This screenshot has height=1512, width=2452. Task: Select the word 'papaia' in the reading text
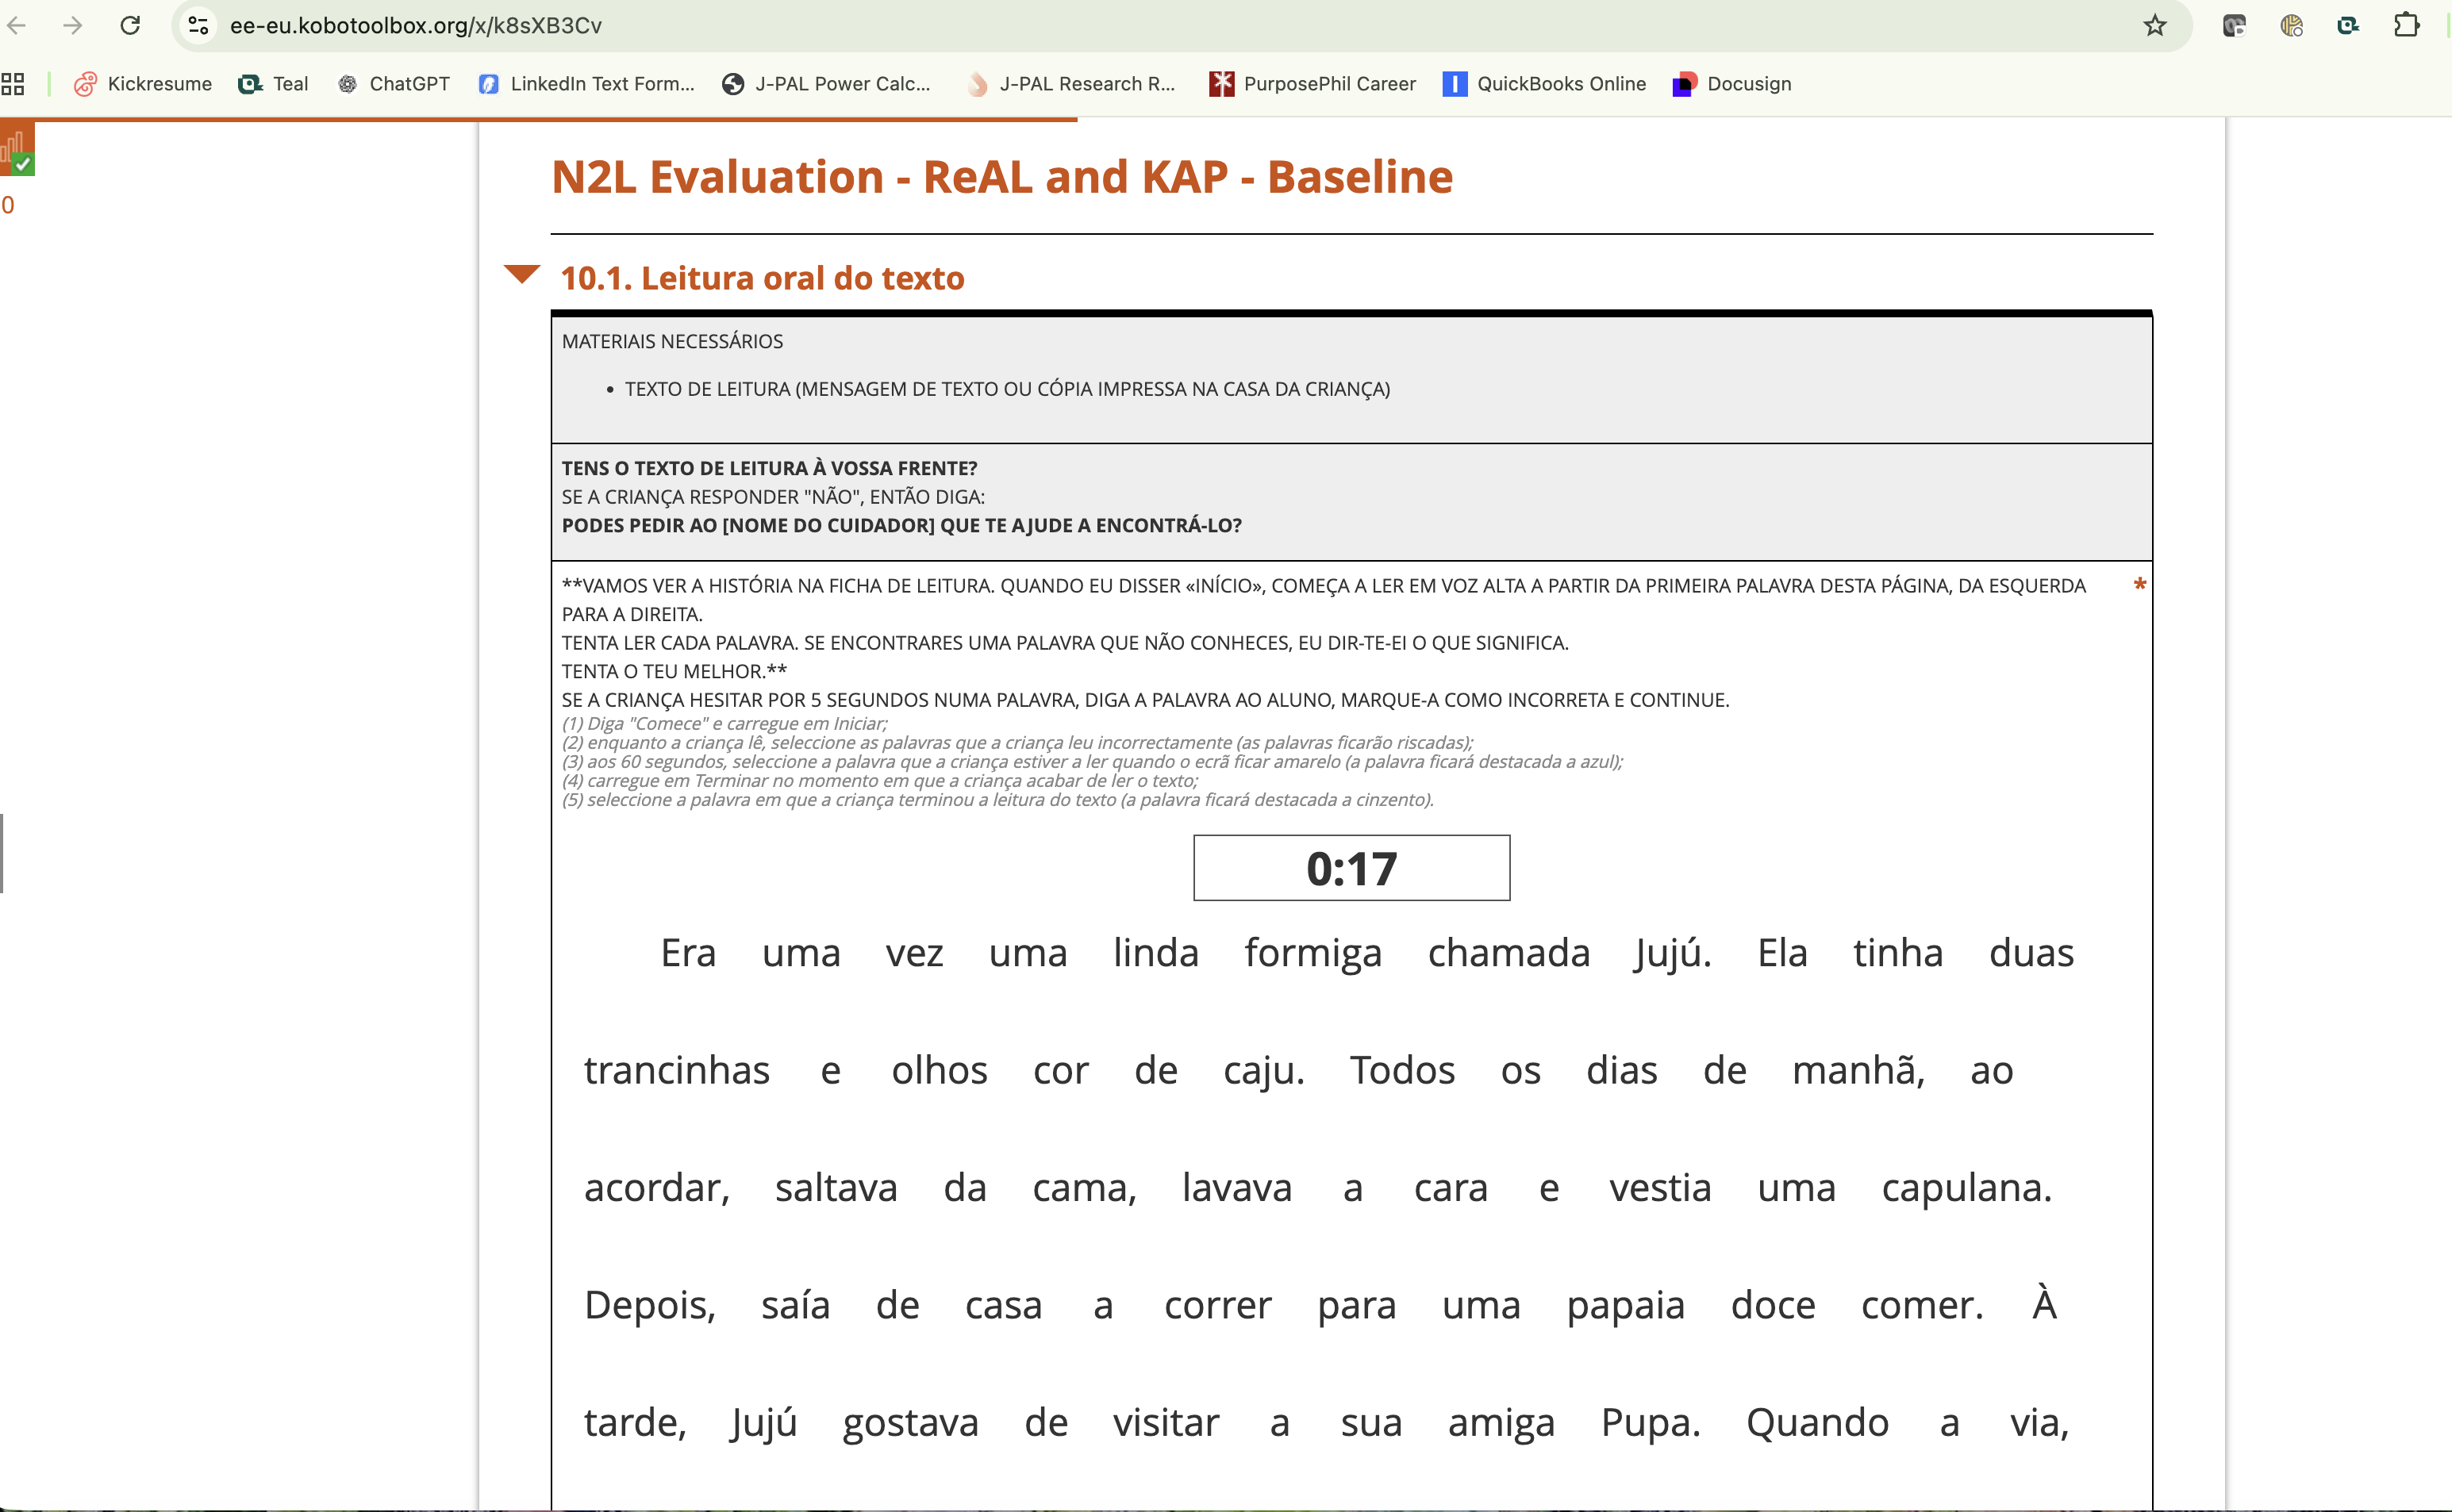coord(1625,1305)
